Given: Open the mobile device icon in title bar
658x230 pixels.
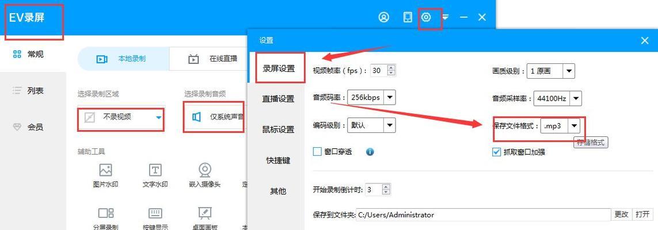Looking at the screenshot, I should pos(408,17).
